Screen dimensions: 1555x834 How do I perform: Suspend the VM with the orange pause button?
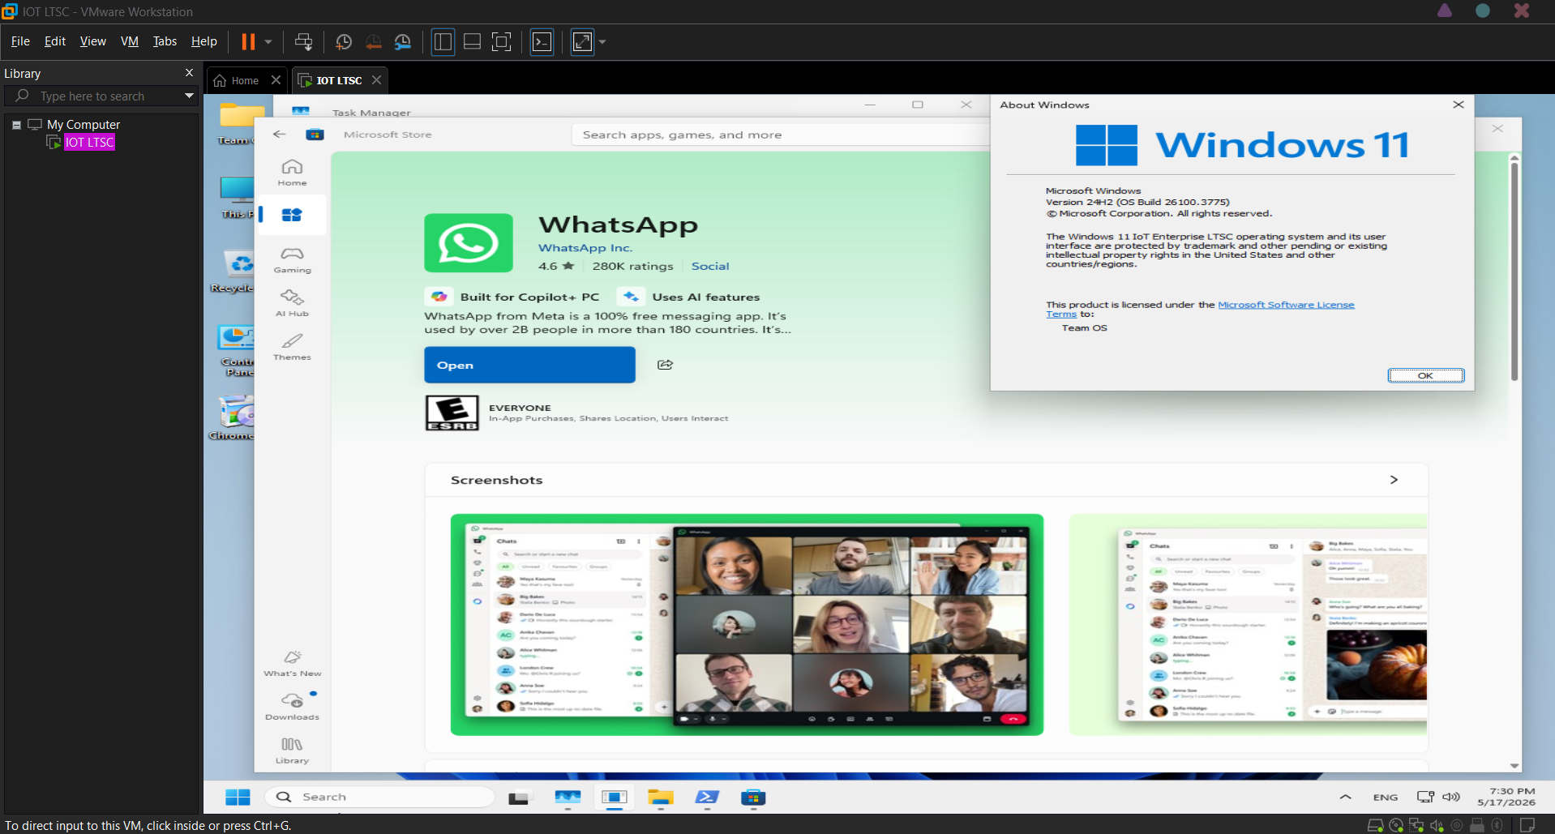coord(248,41)
